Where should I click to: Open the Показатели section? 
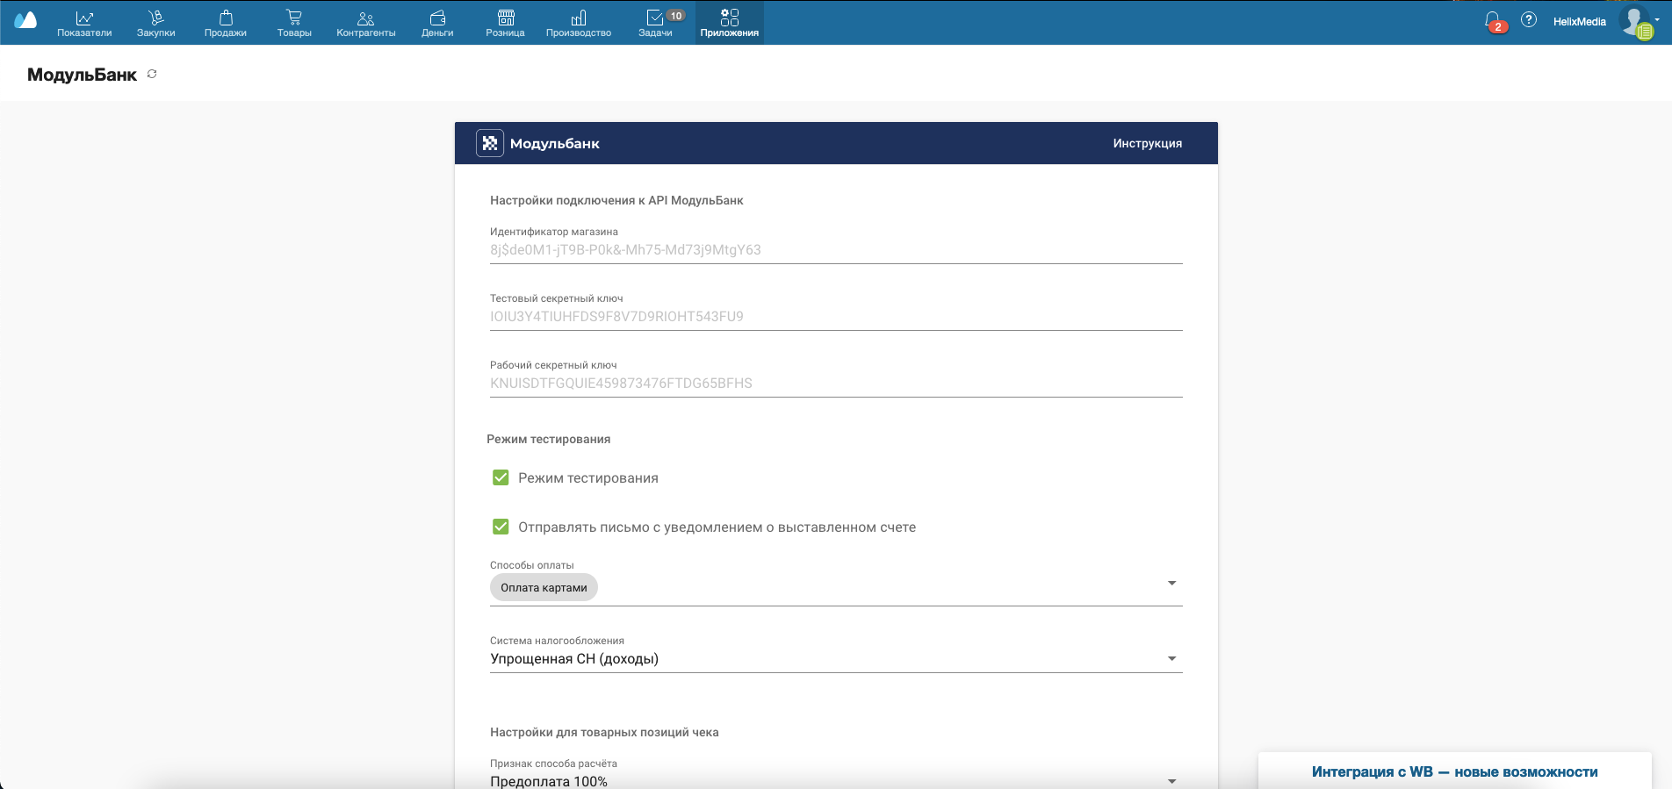click(x=84, y=23)
